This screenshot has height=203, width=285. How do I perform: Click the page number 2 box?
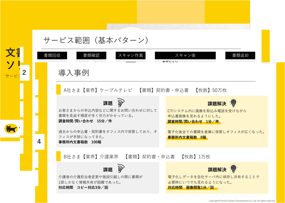(x=24, y=73)
